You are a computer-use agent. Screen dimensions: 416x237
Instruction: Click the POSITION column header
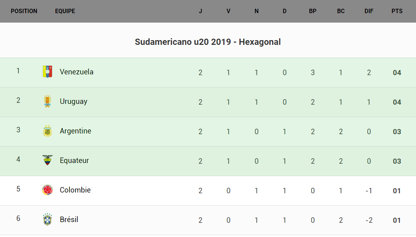[x=24, y=11]
